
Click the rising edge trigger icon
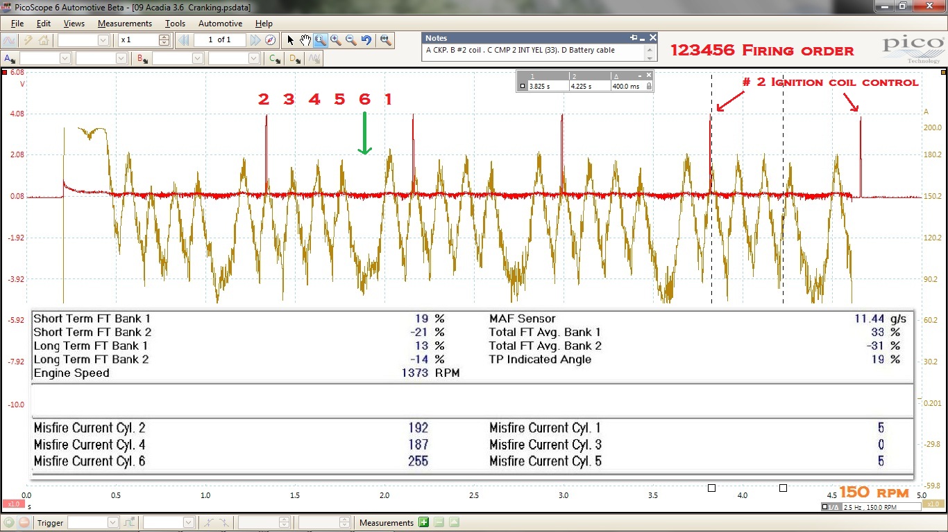tap(209, 523)
